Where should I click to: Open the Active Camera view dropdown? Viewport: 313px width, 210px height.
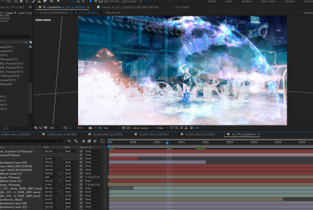(142, 128)
